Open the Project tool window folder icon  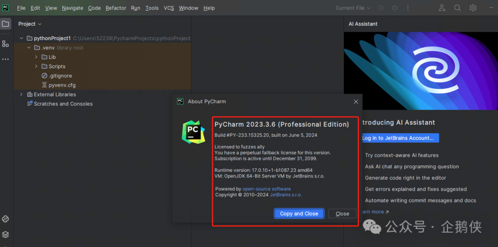coord(6,24)
